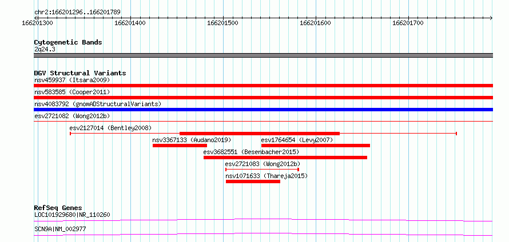Select the esv2127014 (Bentley2008) variant thick bar

point(260,134)
